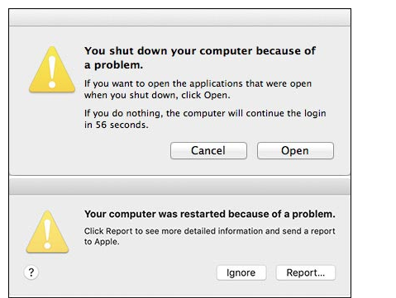Click the "If you do nothing" countdown sentence
Image resolution: width=396 pixels, height=298 pixels.
tap(205, 119)
